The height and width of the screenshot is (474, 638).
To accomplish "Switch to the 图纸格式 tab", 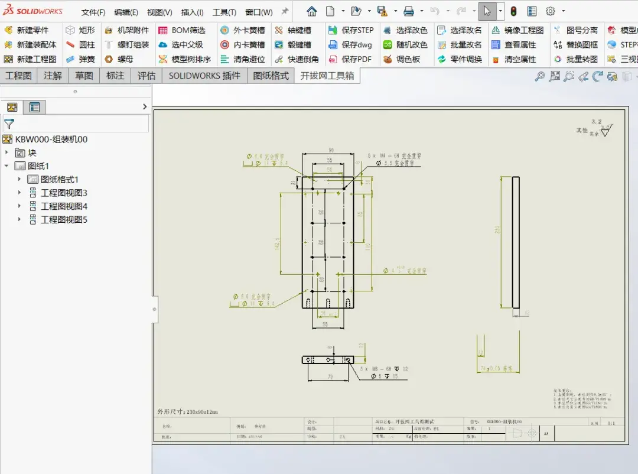I will click(271, 76).
